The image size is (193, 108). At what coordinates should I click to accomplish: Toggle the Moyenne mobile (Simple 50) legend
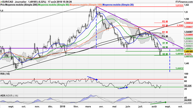[54, 5]
